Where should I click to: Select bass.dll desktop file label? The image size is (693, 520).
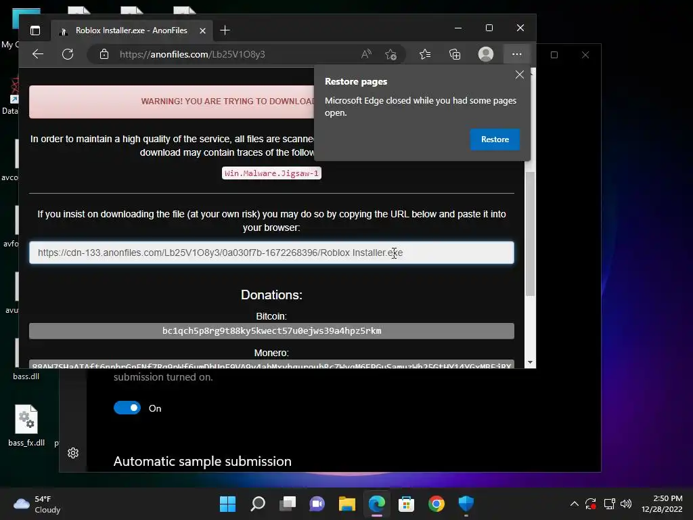tap(26, 376)
